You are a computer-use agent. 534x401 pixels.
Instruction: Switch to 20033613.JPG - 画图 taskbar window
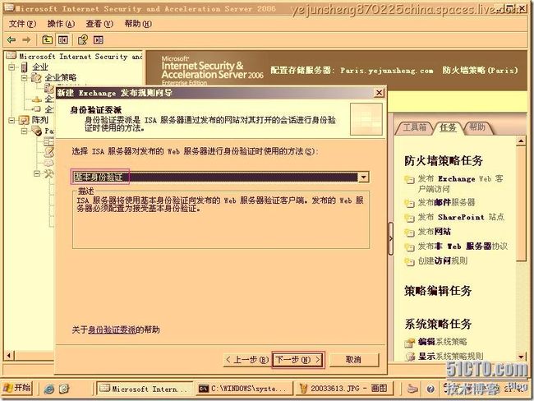pos(345,389)
